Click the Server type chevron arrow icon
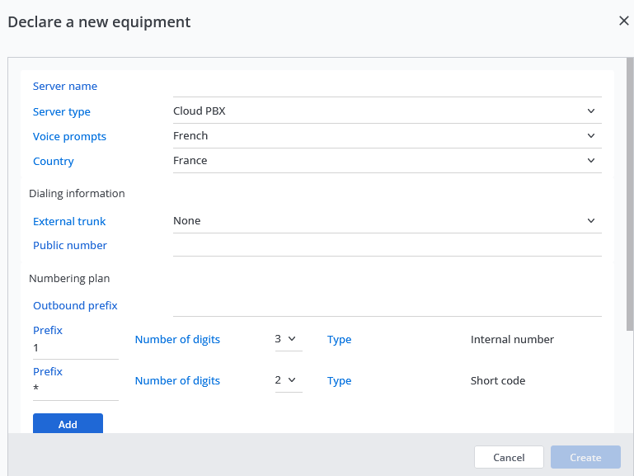This screenshot has width=634, height=476. coord(591,111)
